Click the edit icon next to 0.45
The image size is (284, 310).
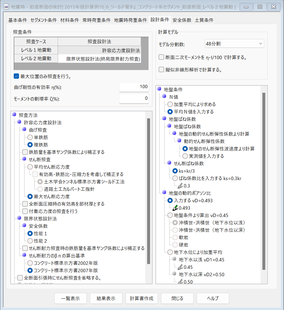[x=180, y=267]
